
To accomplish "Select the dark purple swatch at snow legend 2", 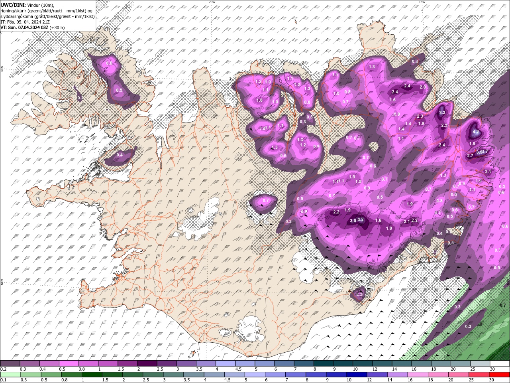I will pyautogui.click(x=147, y=363).
